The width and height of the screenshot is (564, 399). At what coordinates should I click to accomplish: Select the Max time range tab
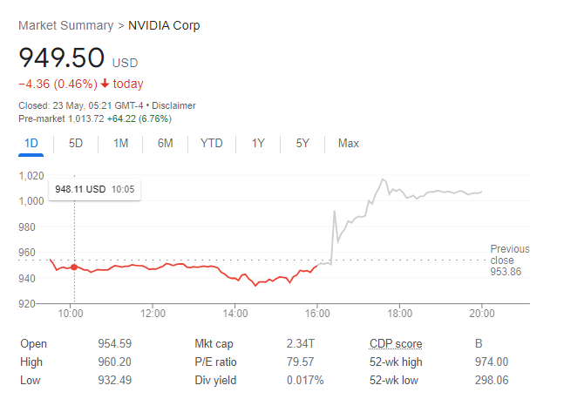point(349,144)
